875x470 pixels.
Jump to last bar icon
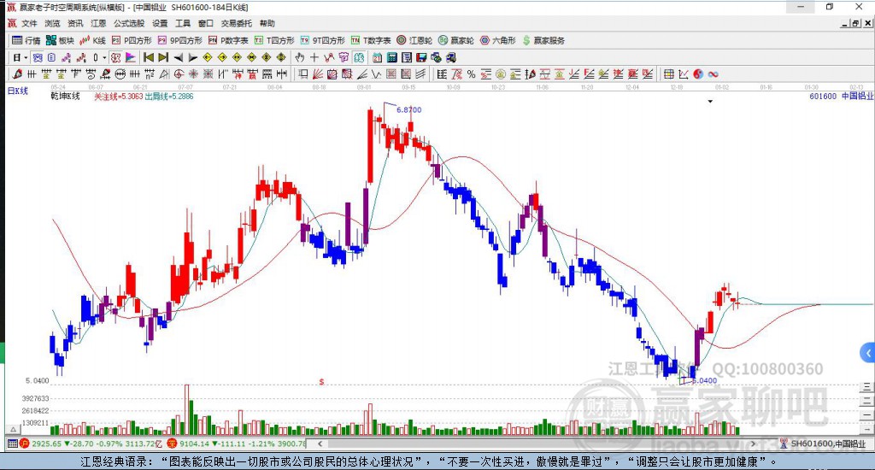click(x=163, y=57)
